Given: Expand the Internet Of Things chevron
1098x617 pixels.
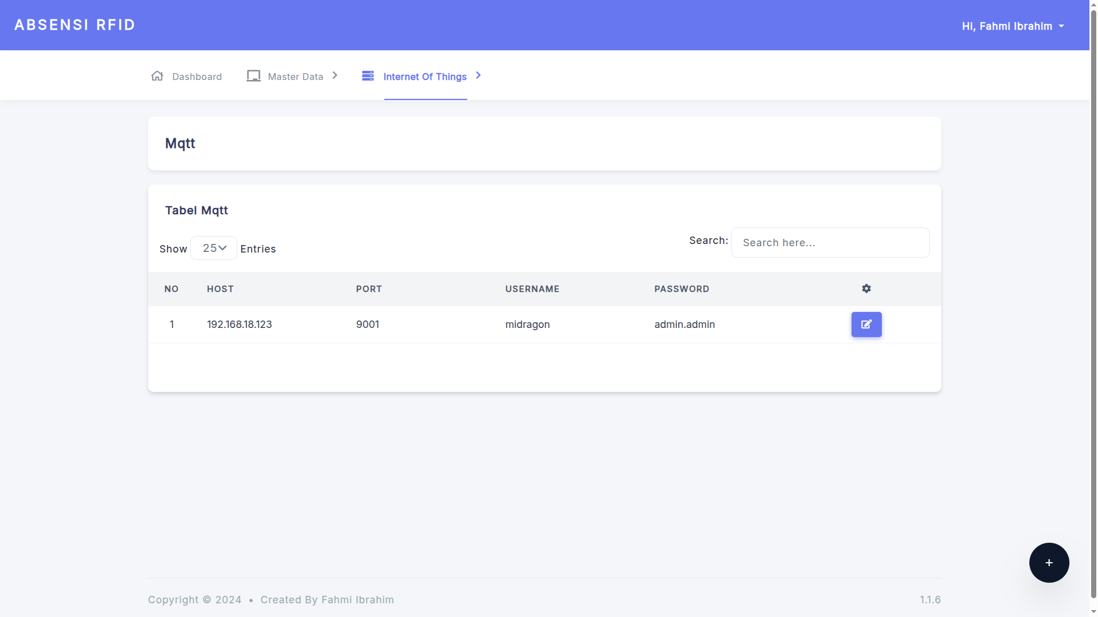Looking at the screenshot, I should 479,75.
